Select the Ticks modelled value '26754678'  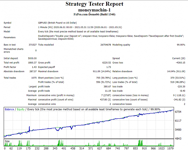point(106,45)
